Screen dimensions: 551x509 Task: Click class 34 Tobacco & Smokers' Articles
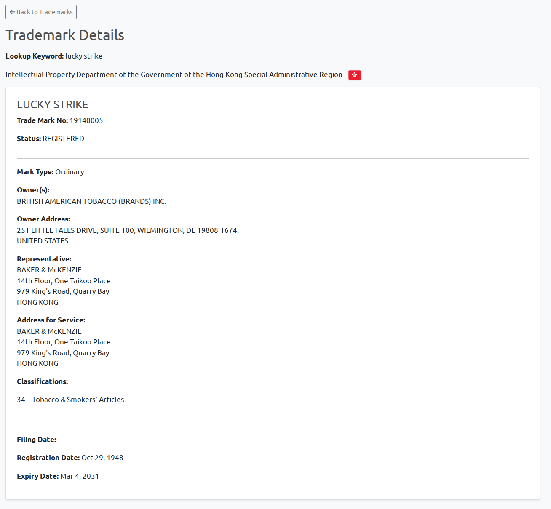point(70,400)
